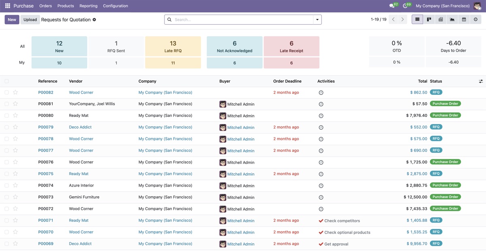This screenshot has height=251, width=486.
Task: Switch to activity view
Action: pos(475,19)
